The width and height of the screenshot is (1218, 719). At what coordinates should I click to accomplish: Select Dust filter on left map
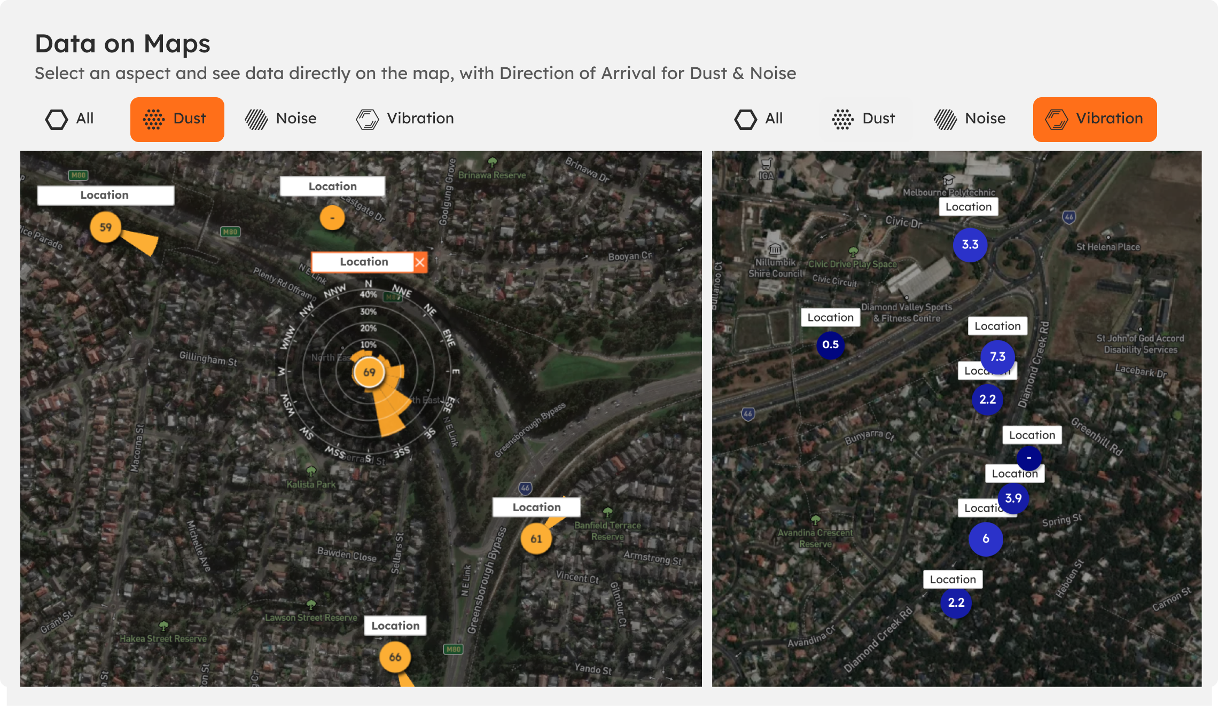click(x=177, y=119)
